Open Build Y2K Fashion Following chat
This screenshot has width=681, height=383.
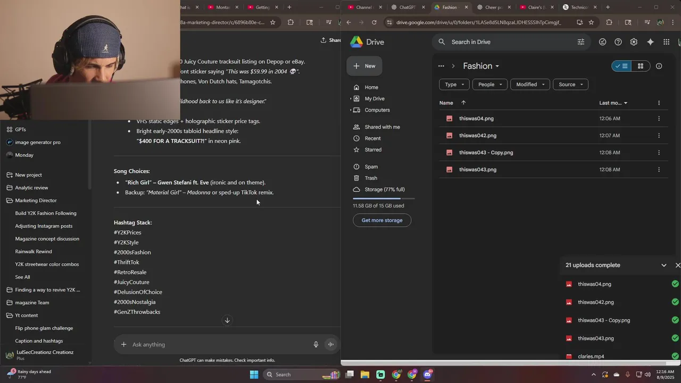click(x=46, y=213)
